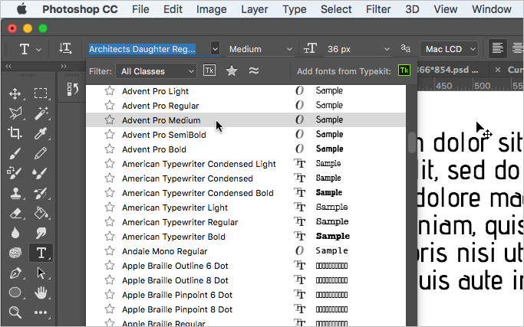524x327 pixels.
Task: Click the font list scrollbar thumb
Action: tap(412, 142)
